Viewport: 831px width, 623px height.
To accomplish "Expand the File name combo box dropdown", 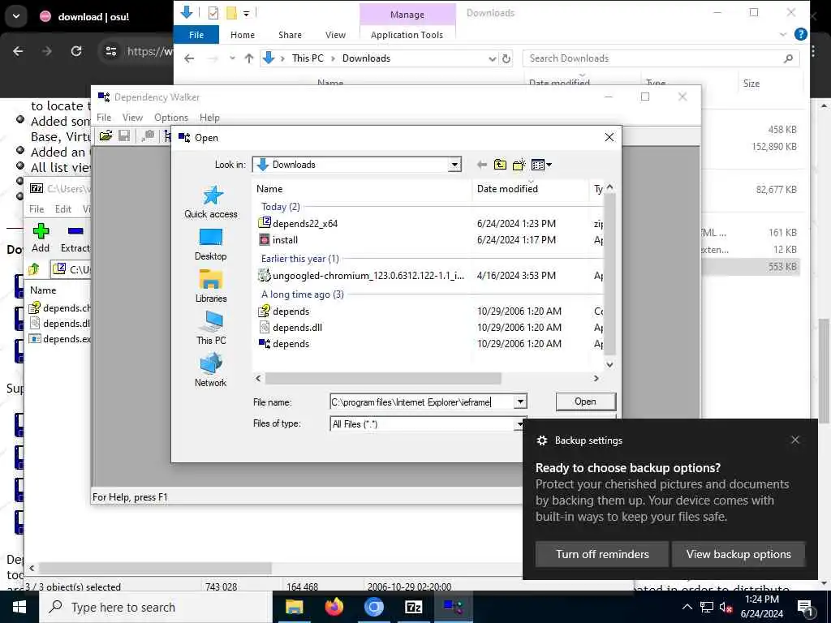I will click(x=520, y=402).
